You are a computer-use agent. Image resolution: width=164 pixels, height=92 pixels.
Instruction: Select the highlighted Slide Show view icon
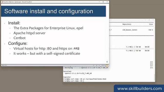107,65
